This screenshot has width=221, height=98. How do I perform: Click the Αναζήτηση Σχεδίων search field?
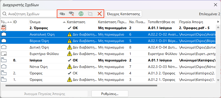pyautogui.click(x=29, y=14)
